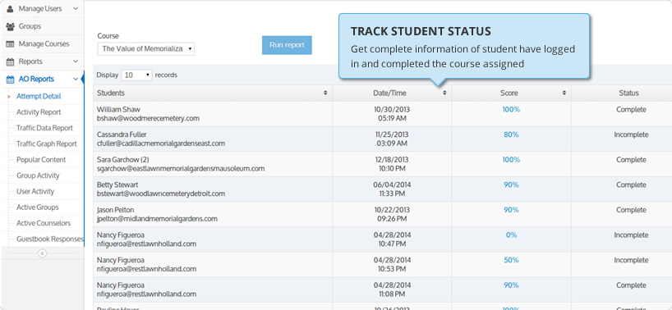Viewport: 672px width, 310px height.
Task: Click the Score column header text
Action: click(x=509, y=93)
